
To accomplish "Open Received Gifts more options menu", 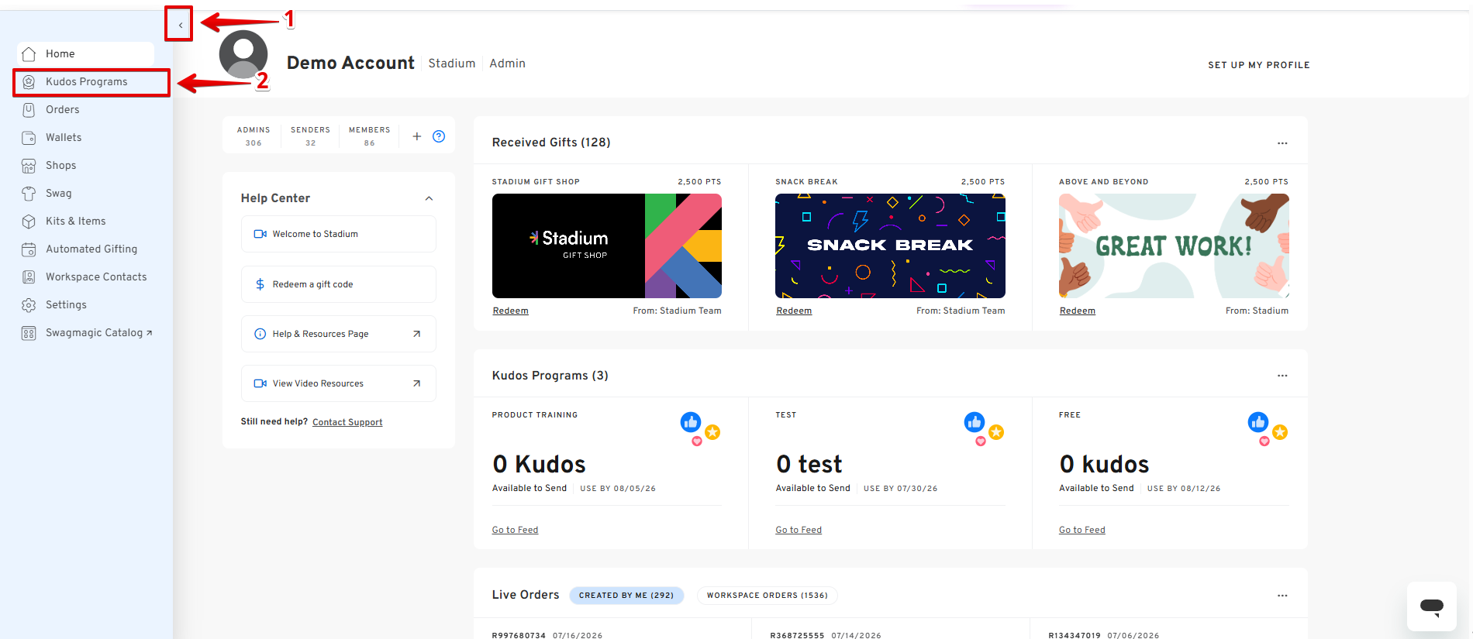I will [1282, 143].
